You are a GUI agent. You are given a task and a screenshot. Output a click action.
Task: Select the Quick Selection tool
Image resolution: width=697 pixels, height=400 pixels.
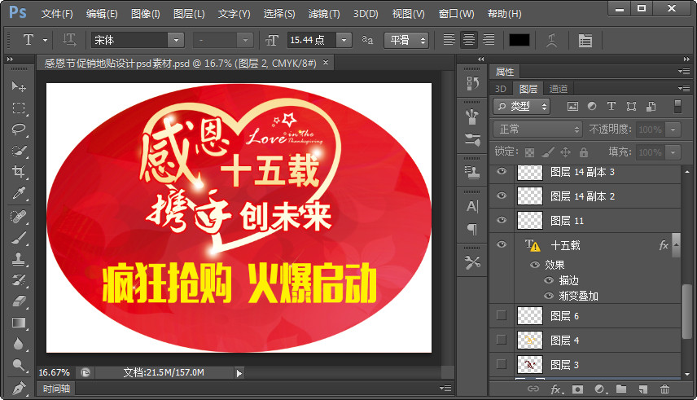tap(19, 151)
